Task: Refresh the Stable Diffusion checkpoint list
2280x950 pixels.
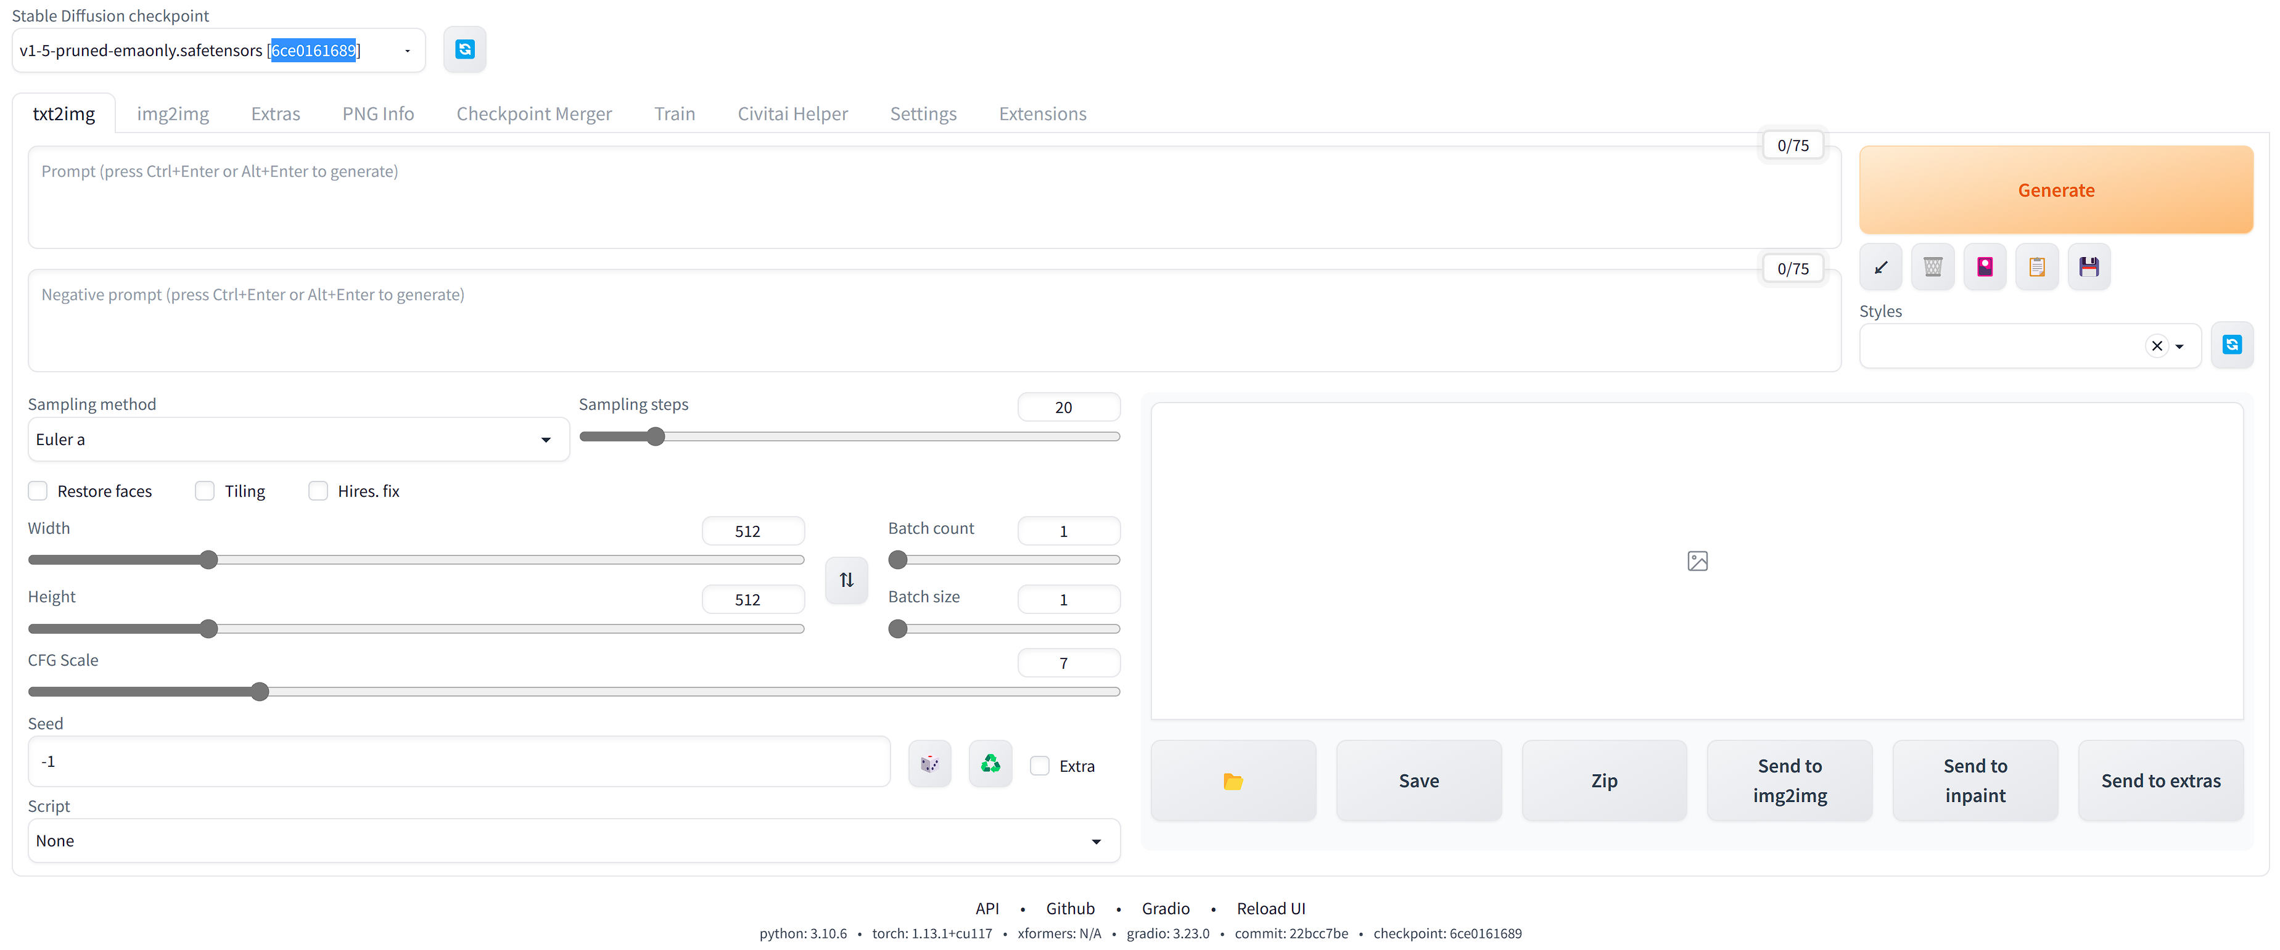Action: [x=464, y=49]
